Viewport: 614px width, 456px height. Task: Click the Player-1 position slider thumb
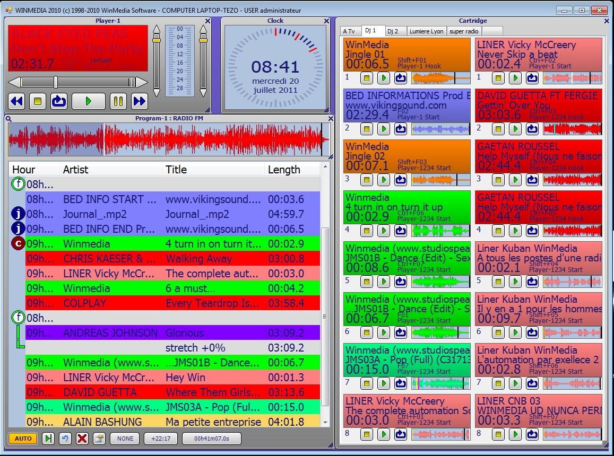tap(56, 82)
